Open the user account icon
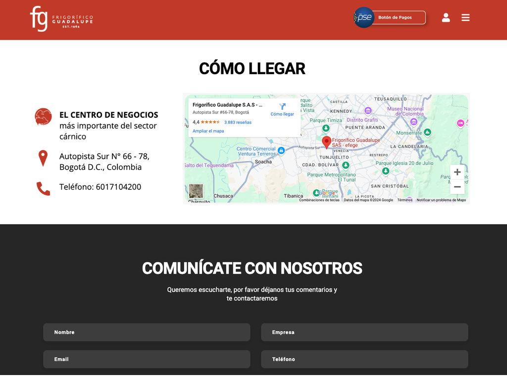 pyautogui.click(x=446, y=18)
